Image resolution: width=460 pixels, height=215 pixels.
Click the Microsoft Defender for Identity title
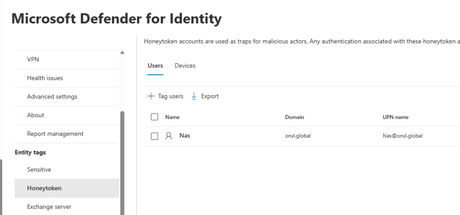pyautogui.click(x=116, y=19)
